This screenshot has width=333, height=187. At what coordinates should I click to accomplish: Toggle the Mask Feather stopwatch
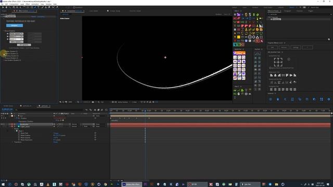(19, 135)
